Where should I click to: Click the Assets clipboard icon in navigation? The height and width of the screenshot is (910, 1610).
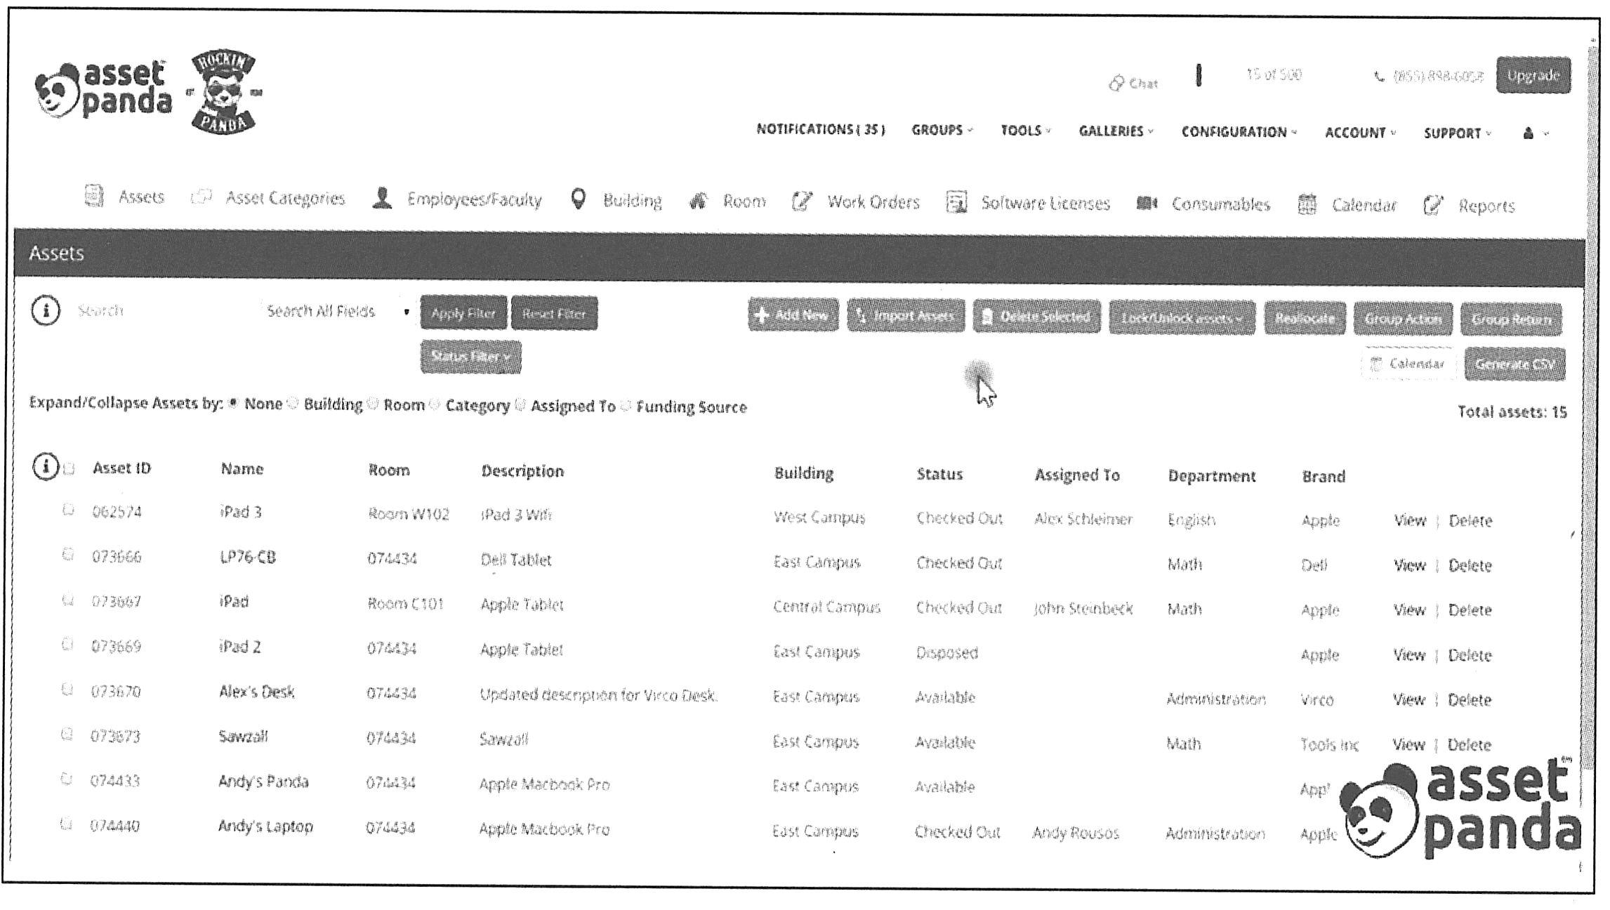[93, 196]
